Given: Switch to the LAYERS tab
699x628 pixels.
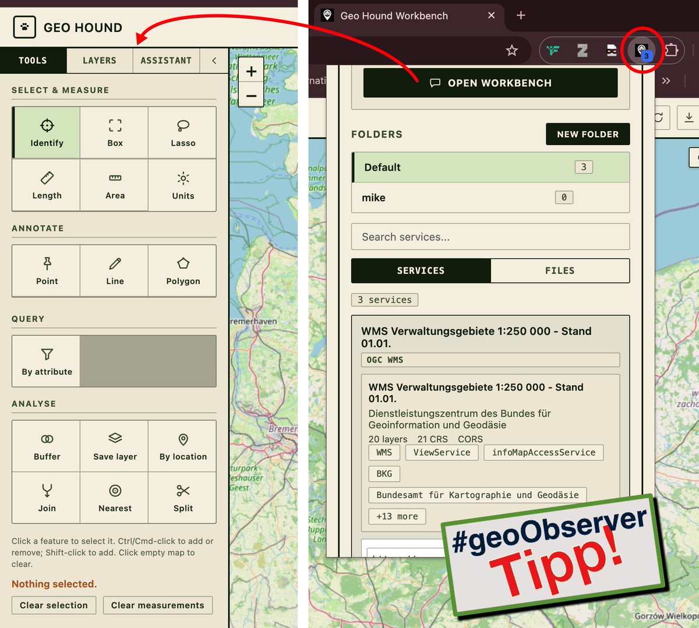Looking at the screenshot, I should [100, 61].
